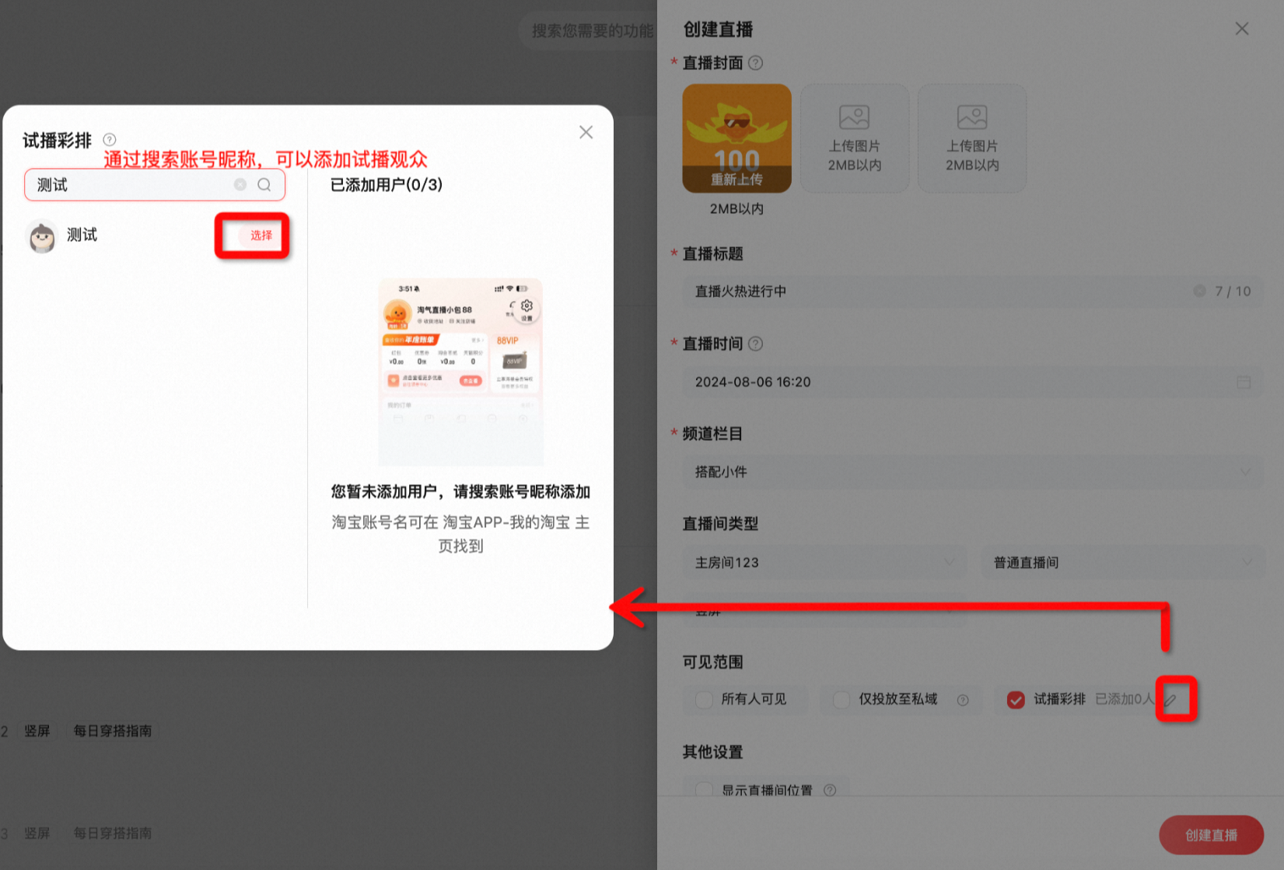Click the pencil edit icon for 试播彩排
Screen dimensions: 1284x870
(1170, 700)
